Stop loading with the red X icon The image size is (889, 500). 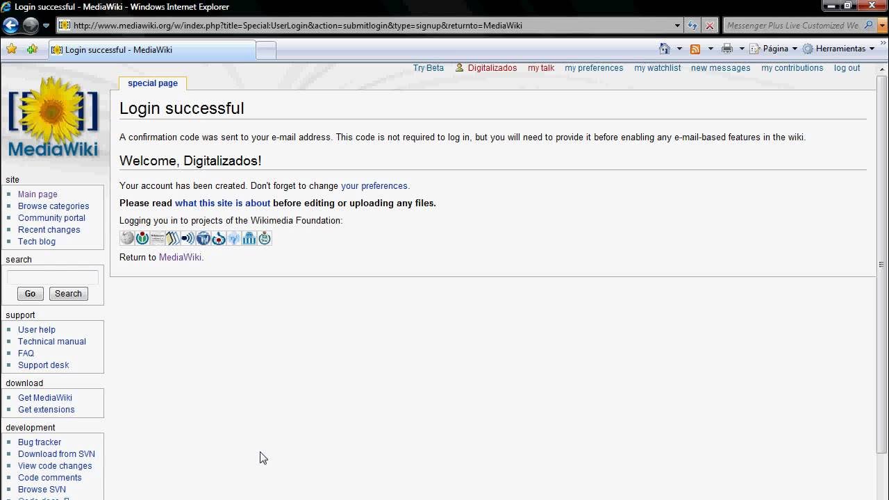(709, 26)
